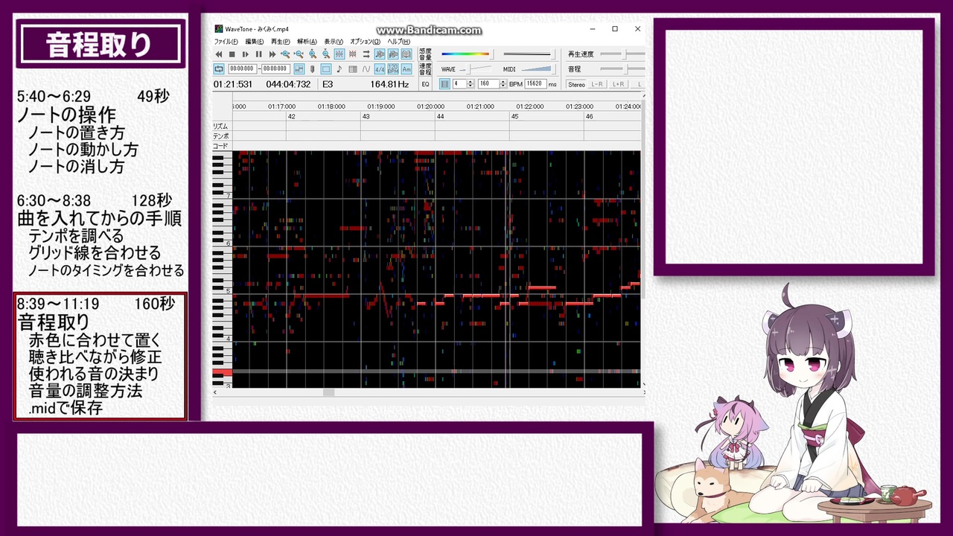Viewport: 953px width, 536px height.
Task: Click the red spectrum display icon
Action: pos(353,54)
